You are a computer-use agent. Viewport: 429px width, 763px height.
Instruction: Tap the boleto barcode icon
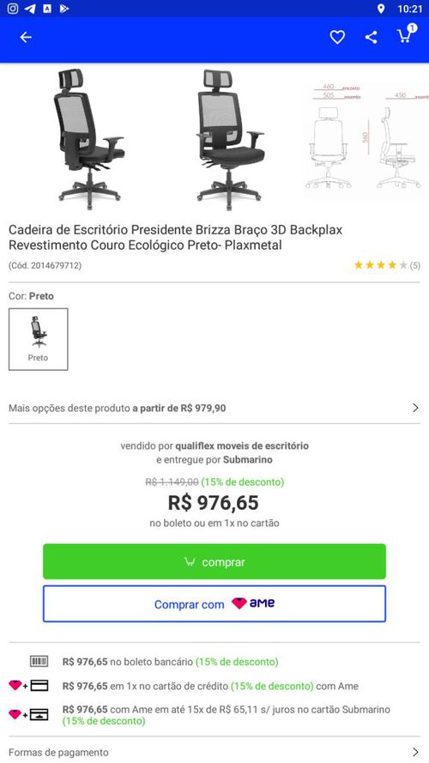(x=39, y=661)
